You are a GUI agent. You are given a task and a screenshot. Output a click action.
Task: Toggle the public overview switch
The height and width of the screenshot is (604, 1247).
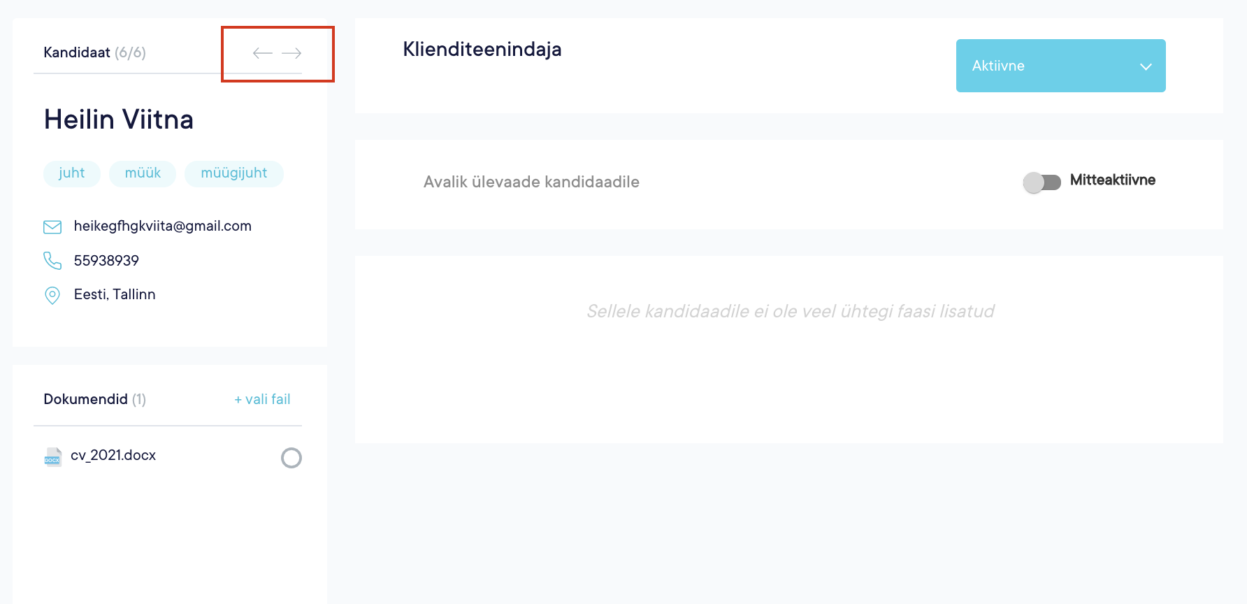click(1041, 182)
